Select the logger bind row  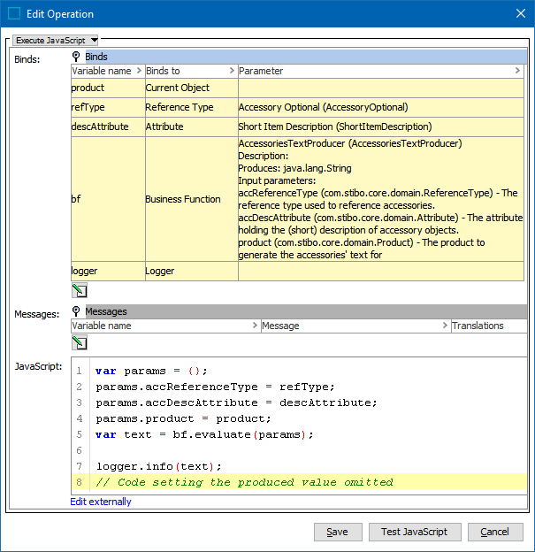coord(106,271)
